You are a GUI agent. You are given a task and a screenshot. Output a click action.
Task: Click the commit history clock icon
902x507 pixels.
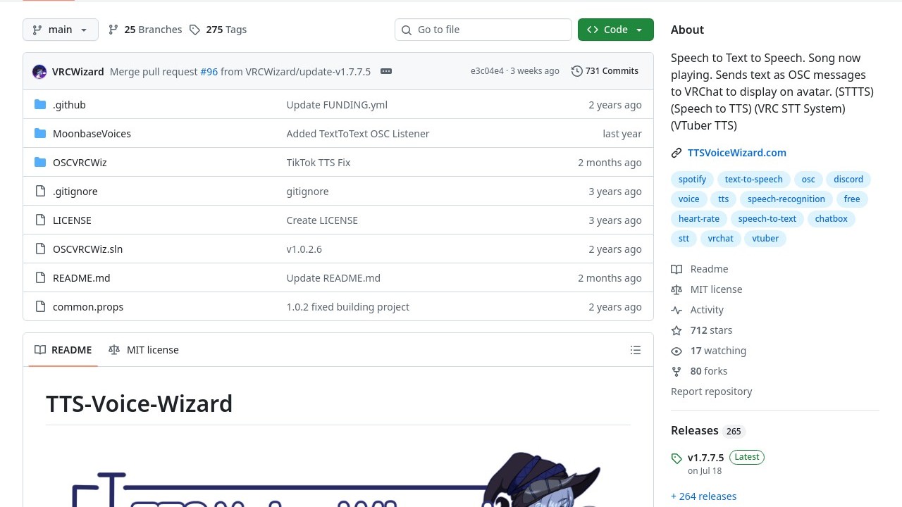pyautogui.click(x=576, y=71)
